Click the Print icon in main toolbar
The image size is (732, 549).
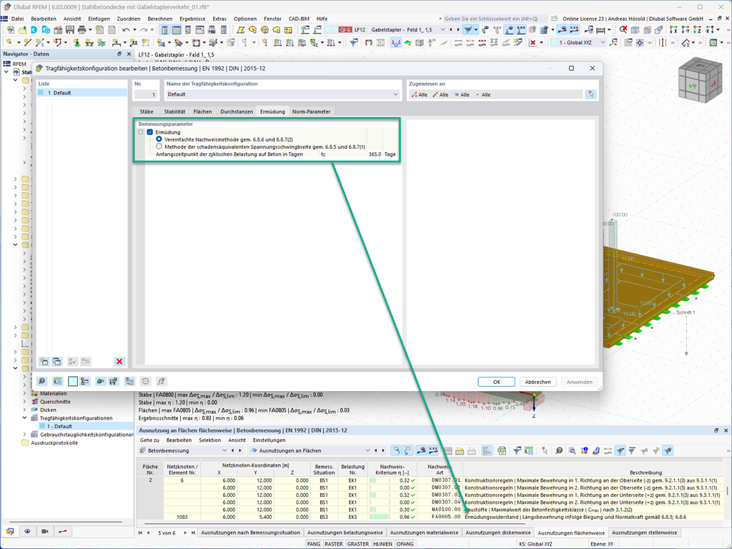pyautogui.click(x=81, y=30)
